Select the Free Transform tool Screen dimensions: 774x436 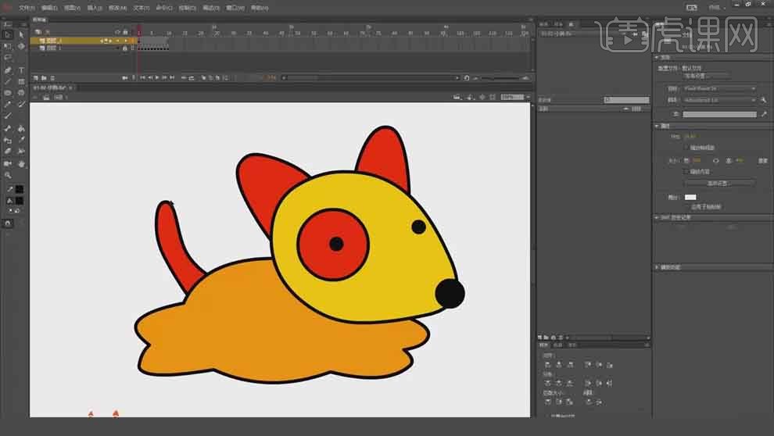click(8, 46)
